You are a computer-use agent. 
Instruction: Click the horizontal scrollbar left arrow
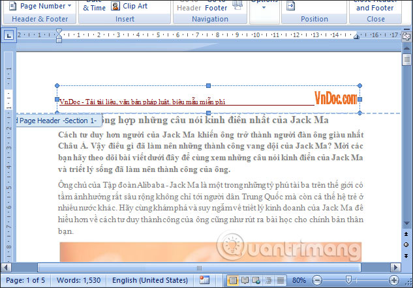(6, 268)
